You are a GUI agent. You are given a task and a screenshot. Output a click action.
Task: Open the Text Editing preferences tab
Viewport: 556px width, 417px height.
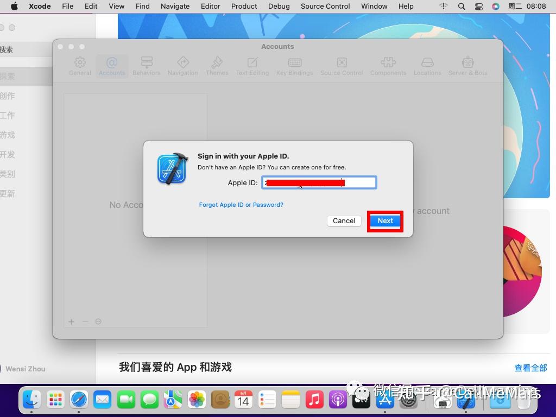[x=252, y=66]
